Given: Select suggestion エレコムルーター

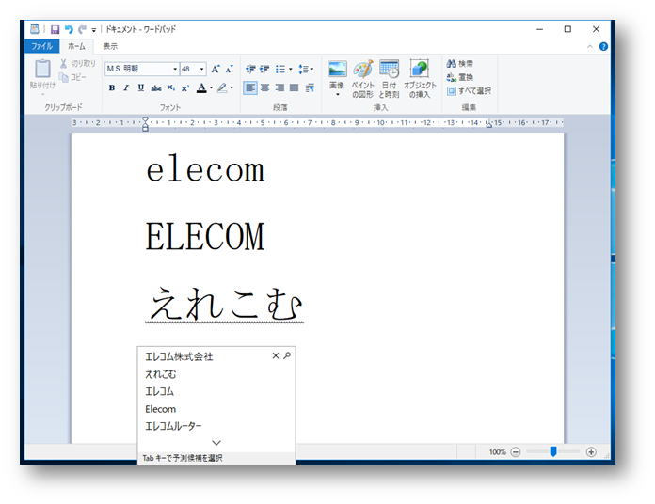Looking at the screenshot, I should 173,426.
